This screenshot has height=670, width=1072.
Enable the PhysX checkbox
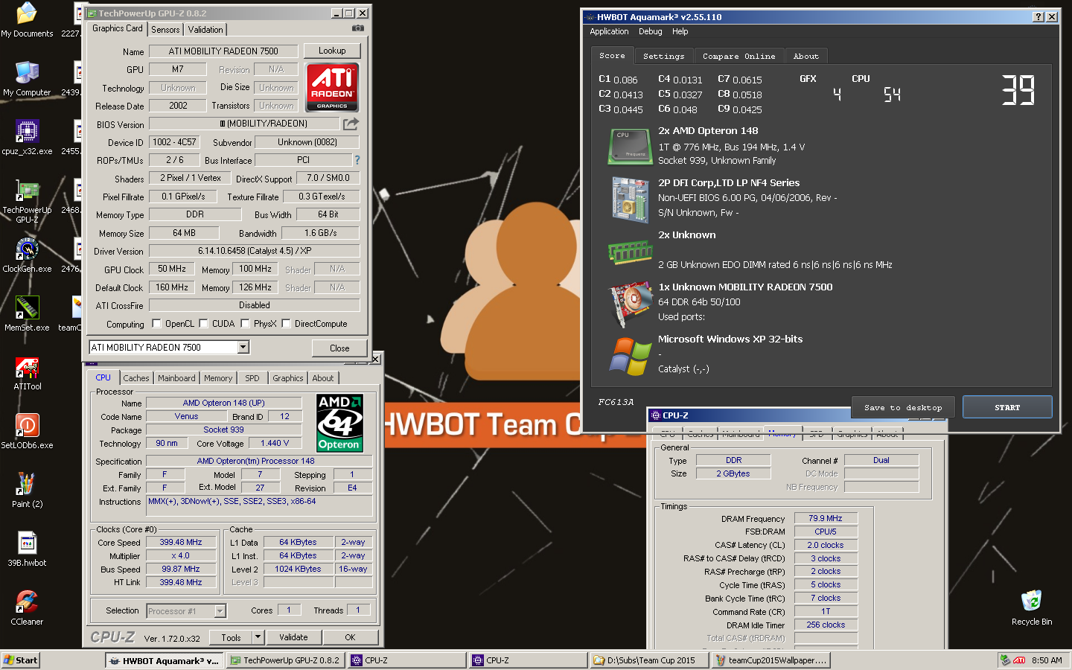[245, 324]
